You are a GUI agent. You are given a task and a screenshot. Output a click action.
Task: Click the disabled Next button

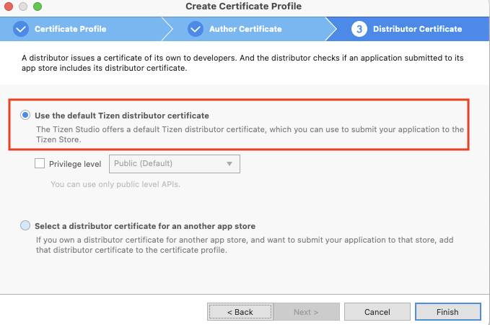pos(306,312)
